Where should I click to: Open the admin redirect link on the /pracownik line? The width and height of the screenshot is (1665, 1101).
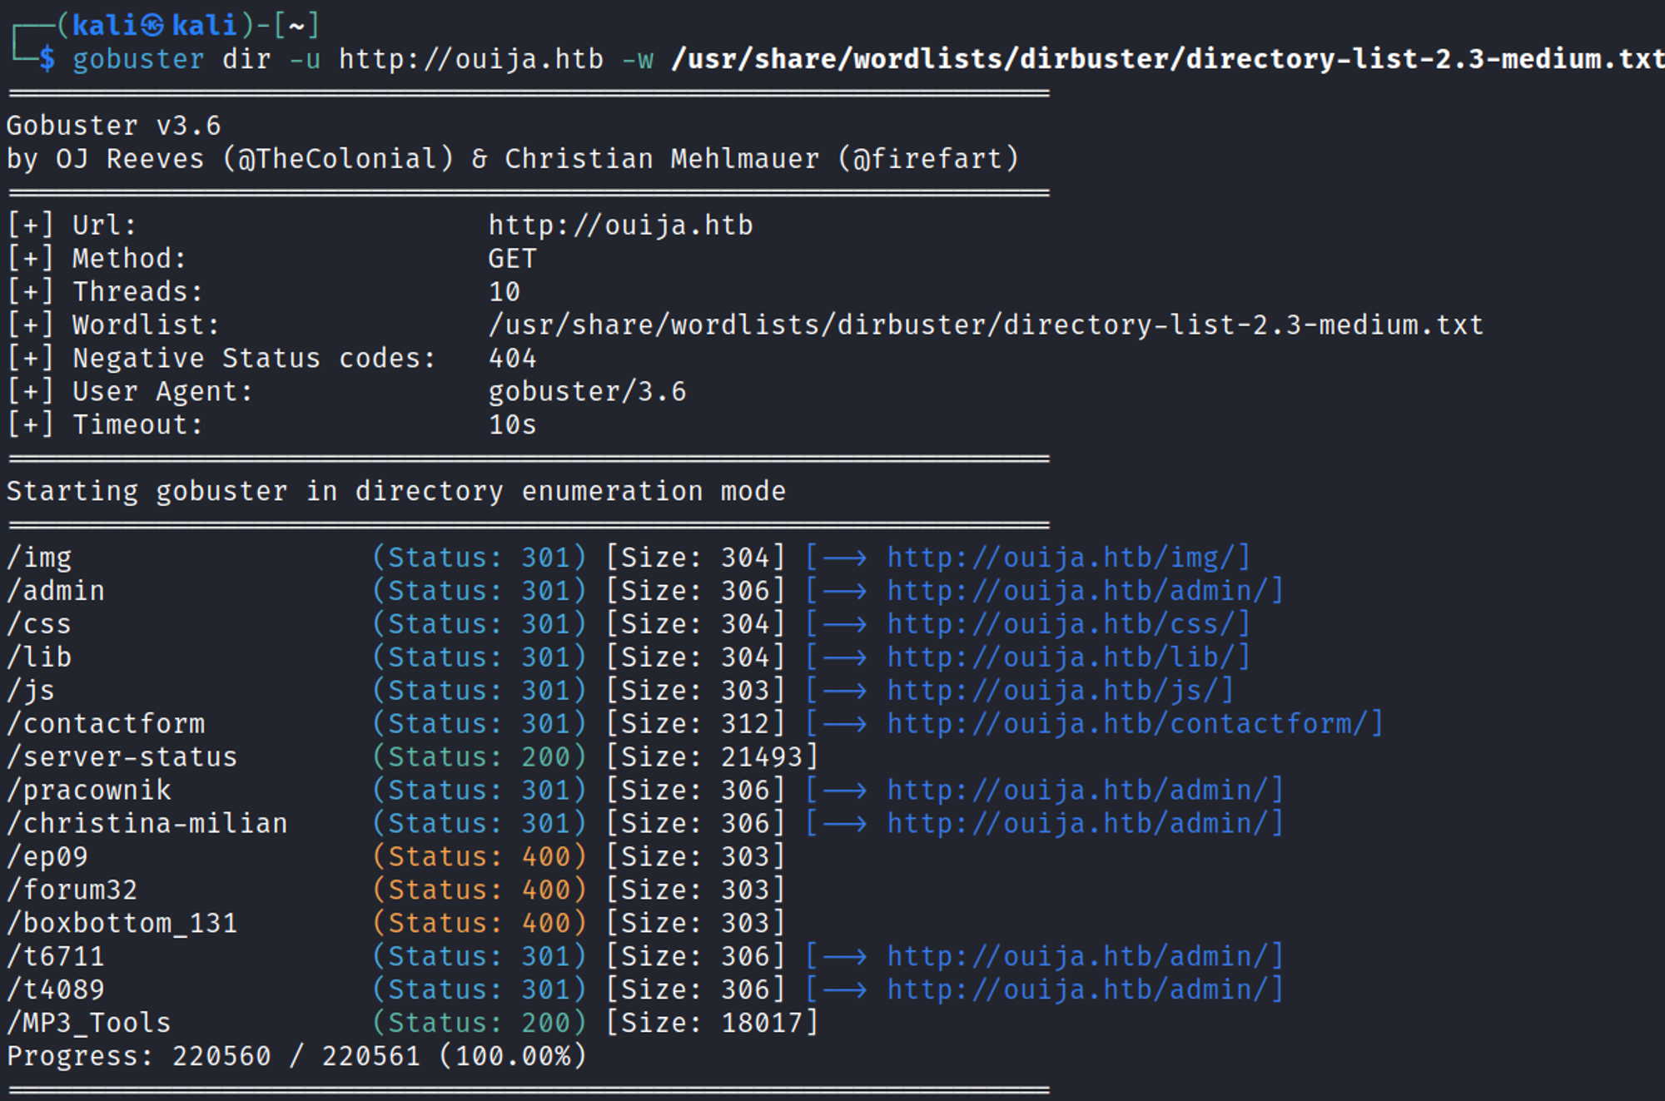click(1084, 790)
